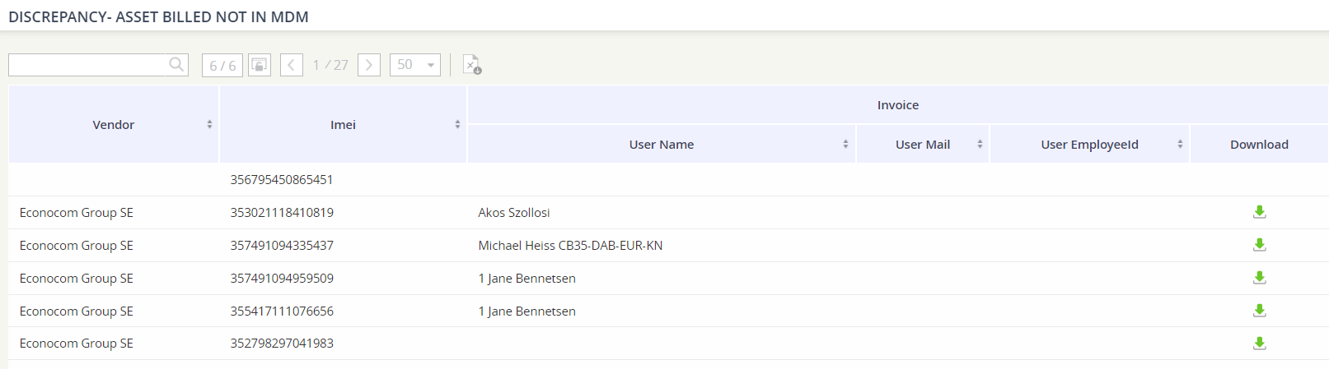Click the Invoice group header

click(898, 105)
